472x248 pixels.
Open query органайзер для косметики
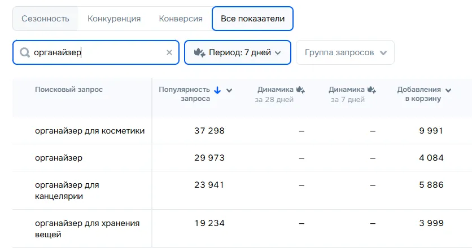point(90,131)
